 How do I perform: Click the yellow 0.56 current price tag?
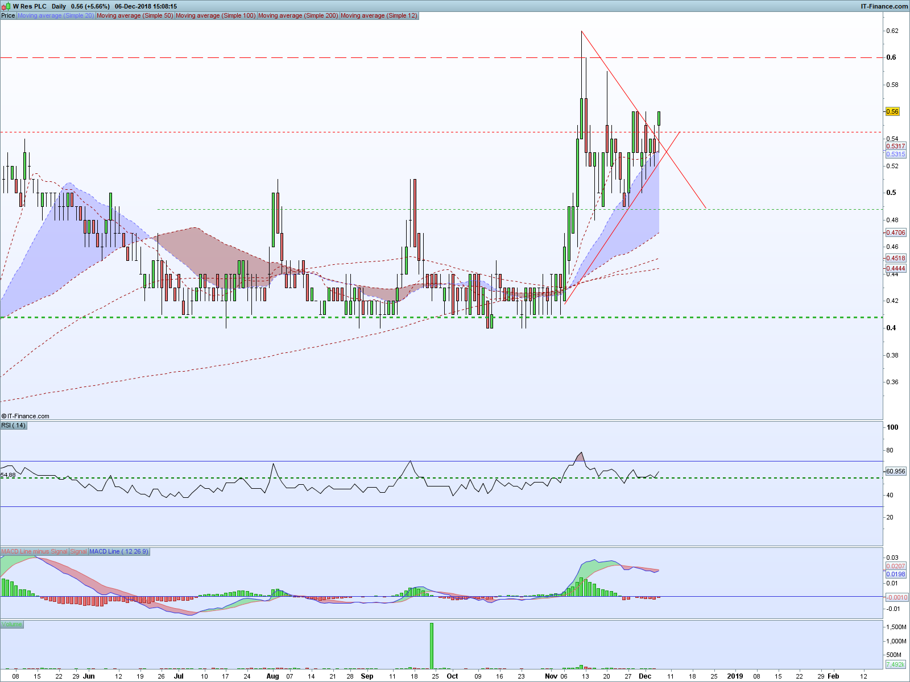pyautogui.click(x=892, y=111)
